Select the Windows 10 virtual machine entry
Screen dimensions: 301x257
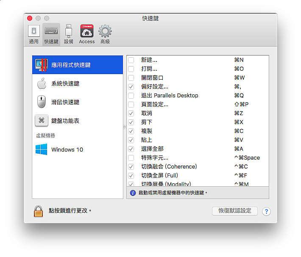click(78, 149)
